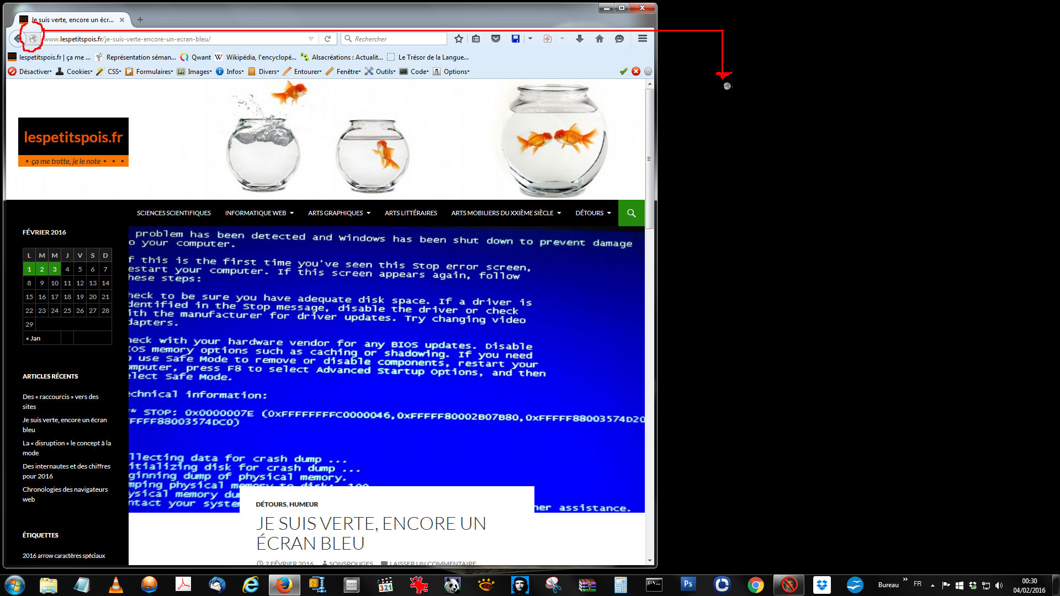Click the green checkmark validation indicator

(x=623, y=71)
